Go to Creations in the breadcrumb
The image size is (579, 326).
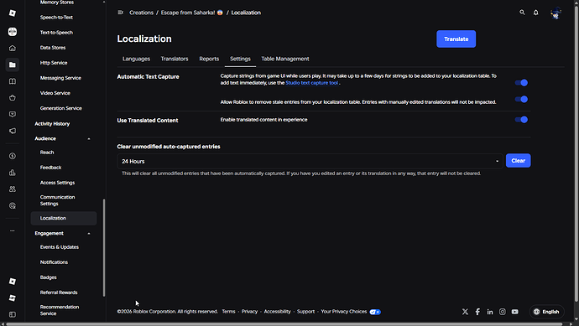click(x=142, y=13)
